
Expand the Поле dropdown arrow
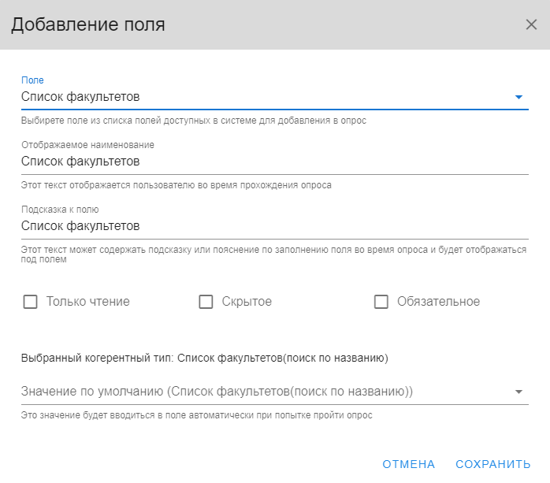coord(518,97)
